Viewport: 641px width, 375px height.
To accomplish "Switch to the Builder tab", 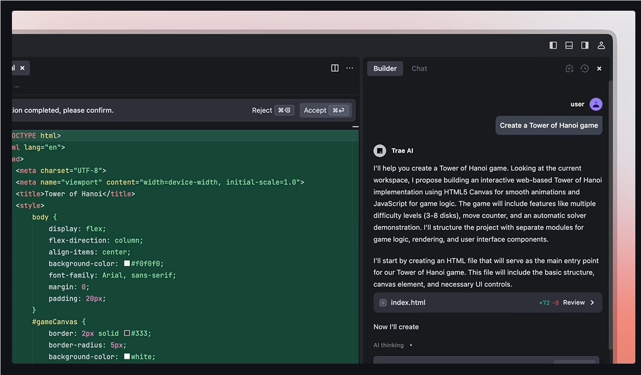I will (385, 68).
